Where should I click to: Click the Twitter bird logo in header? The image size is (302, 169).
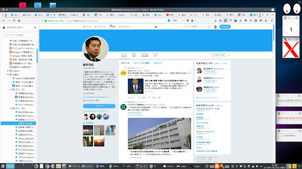[x=156, y=27]
